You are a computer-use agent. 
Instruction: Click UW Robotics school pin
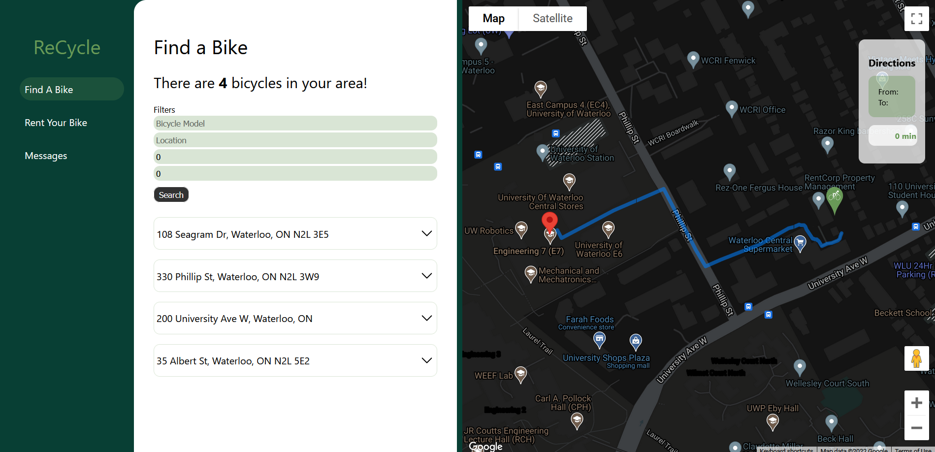coord(521,229)
